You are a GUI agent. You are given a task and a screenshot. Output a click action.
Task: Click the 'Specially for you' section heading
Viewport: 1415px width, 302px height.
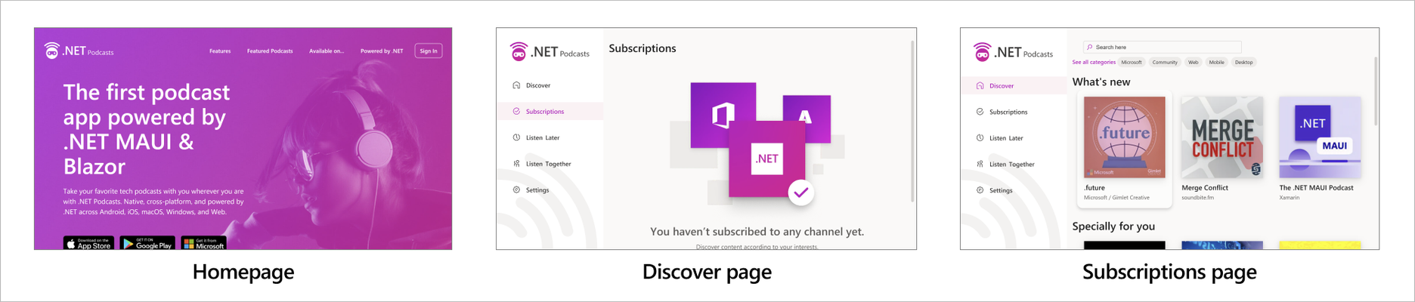[1113, 226]
